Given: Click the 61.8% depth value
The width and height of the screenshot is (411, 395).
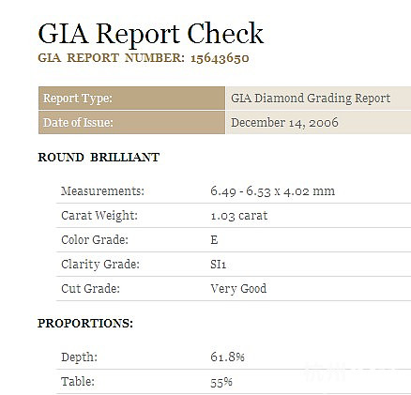Looking at the screenshot, I should pos(227,357).
